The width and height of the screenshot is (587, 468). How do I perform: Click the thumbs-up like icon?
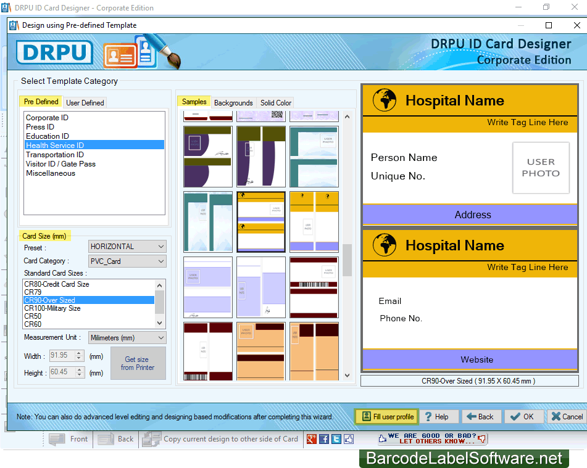tap(349, 439)
